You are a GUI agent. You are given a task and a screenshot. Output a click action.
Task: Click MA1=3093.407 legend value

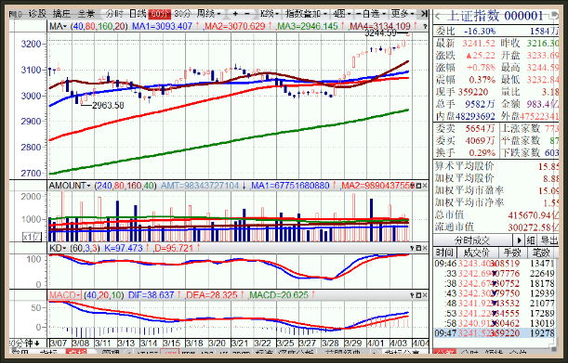(x=162, y=26)
